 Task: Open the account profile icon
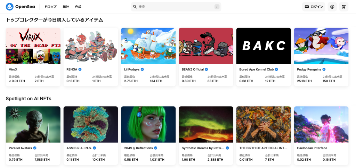pyautogui.click(x=332, y=7)
